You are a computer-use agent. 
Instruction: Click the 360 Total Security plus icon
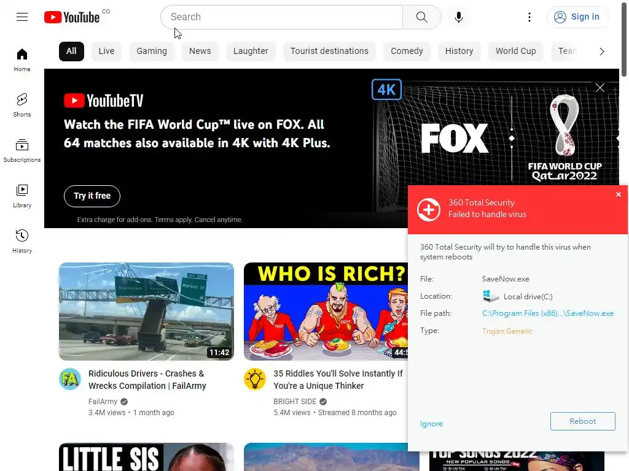point(428,210)
